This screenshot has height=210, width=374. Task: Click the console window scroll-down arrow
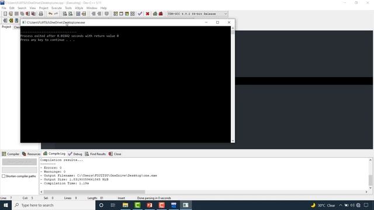pyautogui.click(x=233, y=141)
